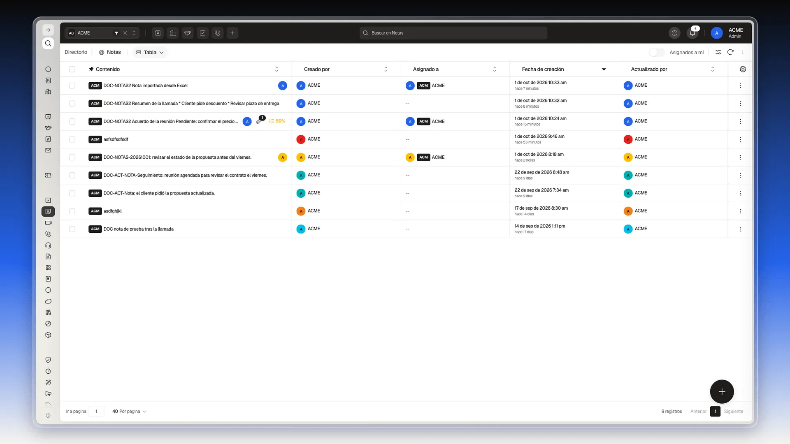
Task: Refresh the notes table
Action: tap(730, 52)
